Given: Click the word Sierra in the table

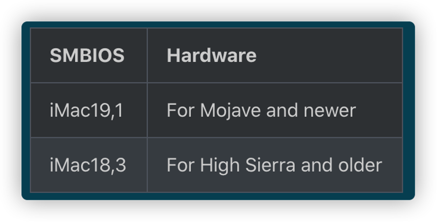Looking at the screenshot, I should pyautogui.click(x=270, y=165).
